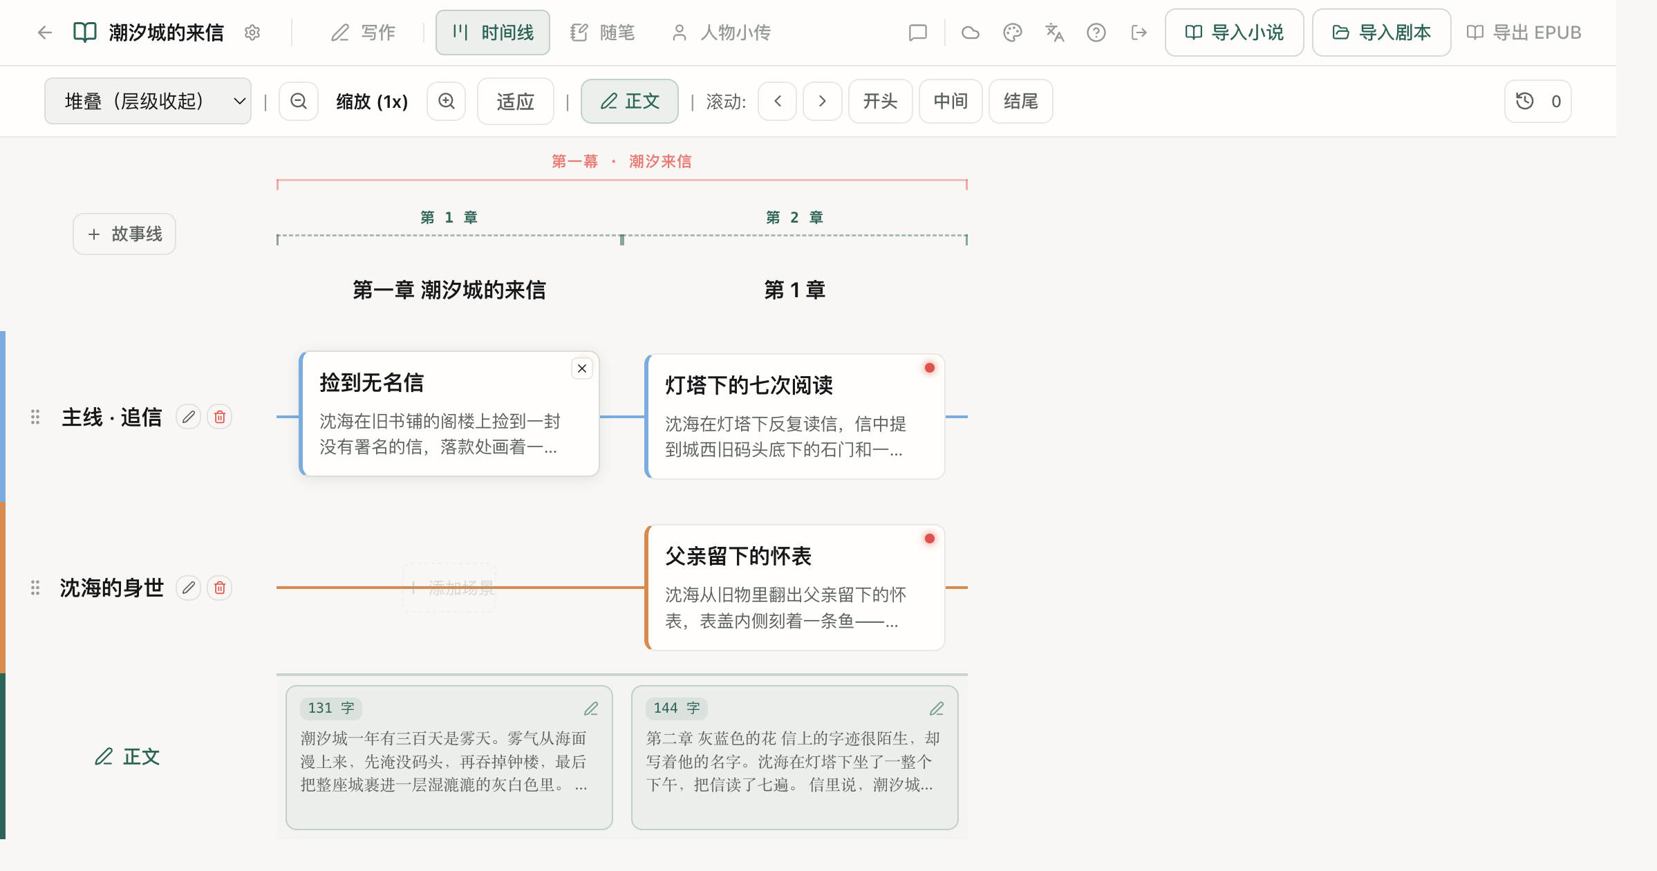Edit the 144 字 text block

pyautogui.click(x=937, y=709)
